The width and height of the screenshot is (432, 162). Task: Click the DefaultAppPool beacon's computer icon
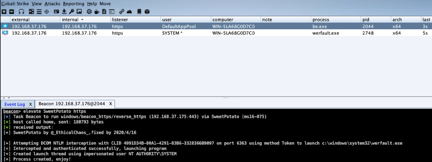pyautogui.click(x=5, y=26)
